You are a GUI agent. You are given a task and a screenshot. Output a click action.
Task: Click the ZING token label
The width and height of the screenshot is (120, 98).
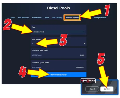82,55
